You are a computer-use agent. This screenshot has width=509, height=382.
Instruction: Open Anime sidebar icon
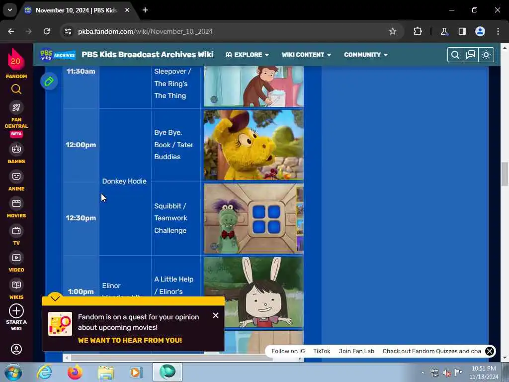pos(16,177)
